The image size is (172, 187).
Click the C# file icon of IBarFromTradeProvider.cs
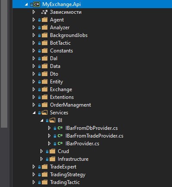click(60, 135)
